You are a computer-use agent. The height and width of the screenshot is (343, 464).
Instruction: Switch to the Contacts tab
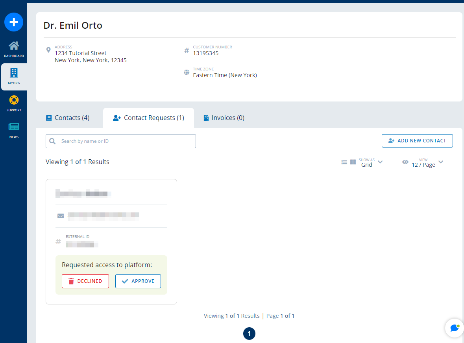click(67, 117)
